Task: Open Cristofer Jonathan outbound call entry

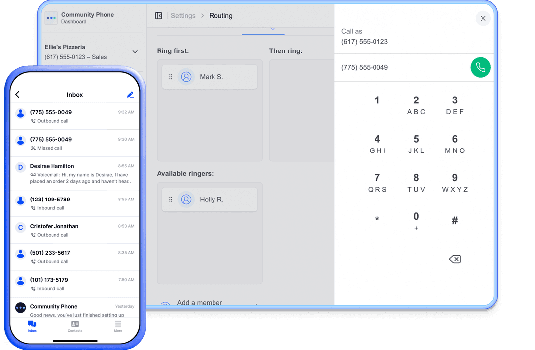Action: point(75,230)
